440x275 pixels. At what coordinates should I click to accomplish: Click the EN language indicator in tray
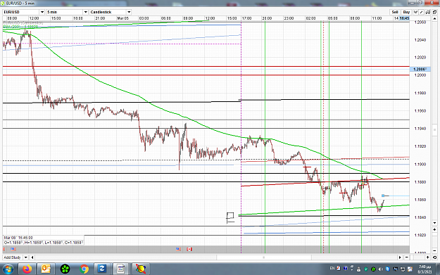pos(332,269)
